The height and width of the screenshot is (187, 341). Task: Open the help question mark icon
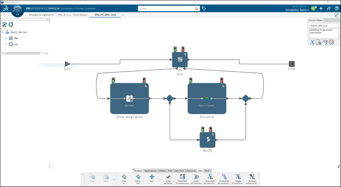[336, 9]
